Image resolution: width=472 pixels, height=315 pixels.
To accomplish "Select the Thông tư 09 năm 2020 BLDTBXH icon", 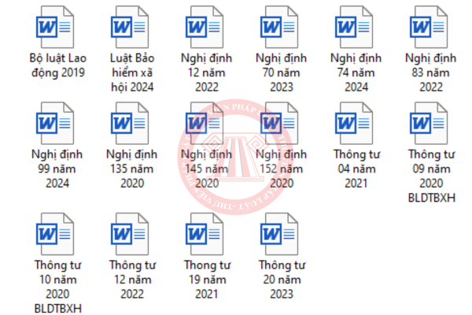I will [429, 123].
